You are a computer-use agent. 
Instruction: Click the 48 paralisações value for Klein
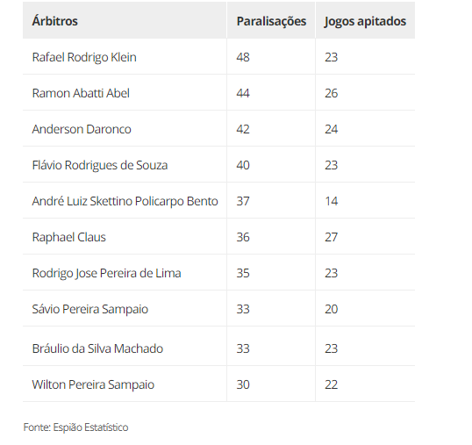243,57
